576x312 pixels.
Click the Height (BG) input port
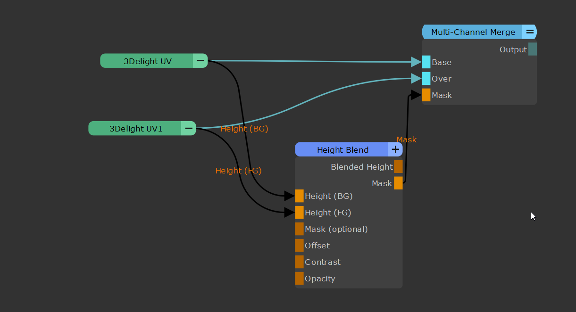[299, 196]
